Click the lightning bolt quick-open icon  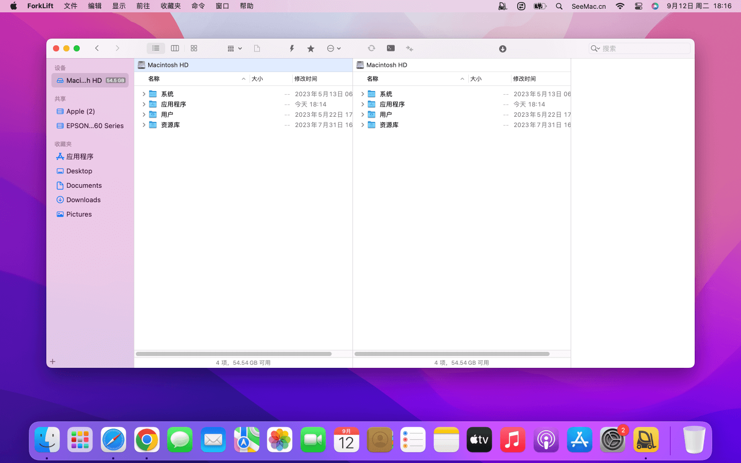tap(292, 48)
